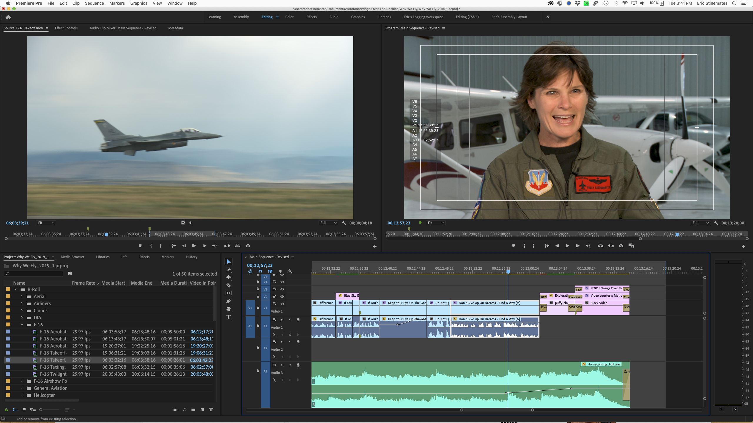Screen dimensions: 753x423
Task: Open History panel tab
Action: pyautogui.click(x=191, y=257)
